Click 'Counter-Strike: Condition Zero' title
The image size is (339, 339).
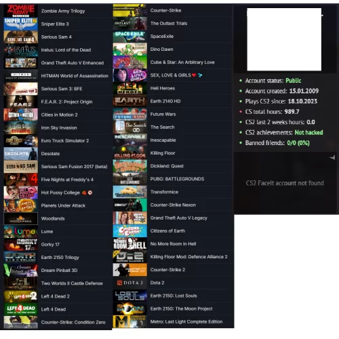(x=73, y=322)
